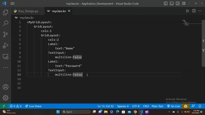Open the Run and Debug view
Image resolution: width=205 pixels, height=115 pixels.
pos(5,45)
